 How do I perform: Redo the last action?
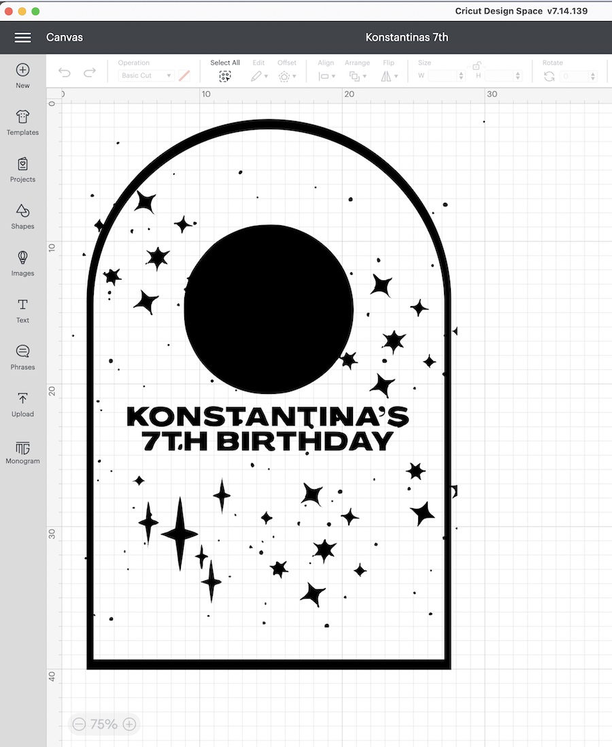point(90,72)
